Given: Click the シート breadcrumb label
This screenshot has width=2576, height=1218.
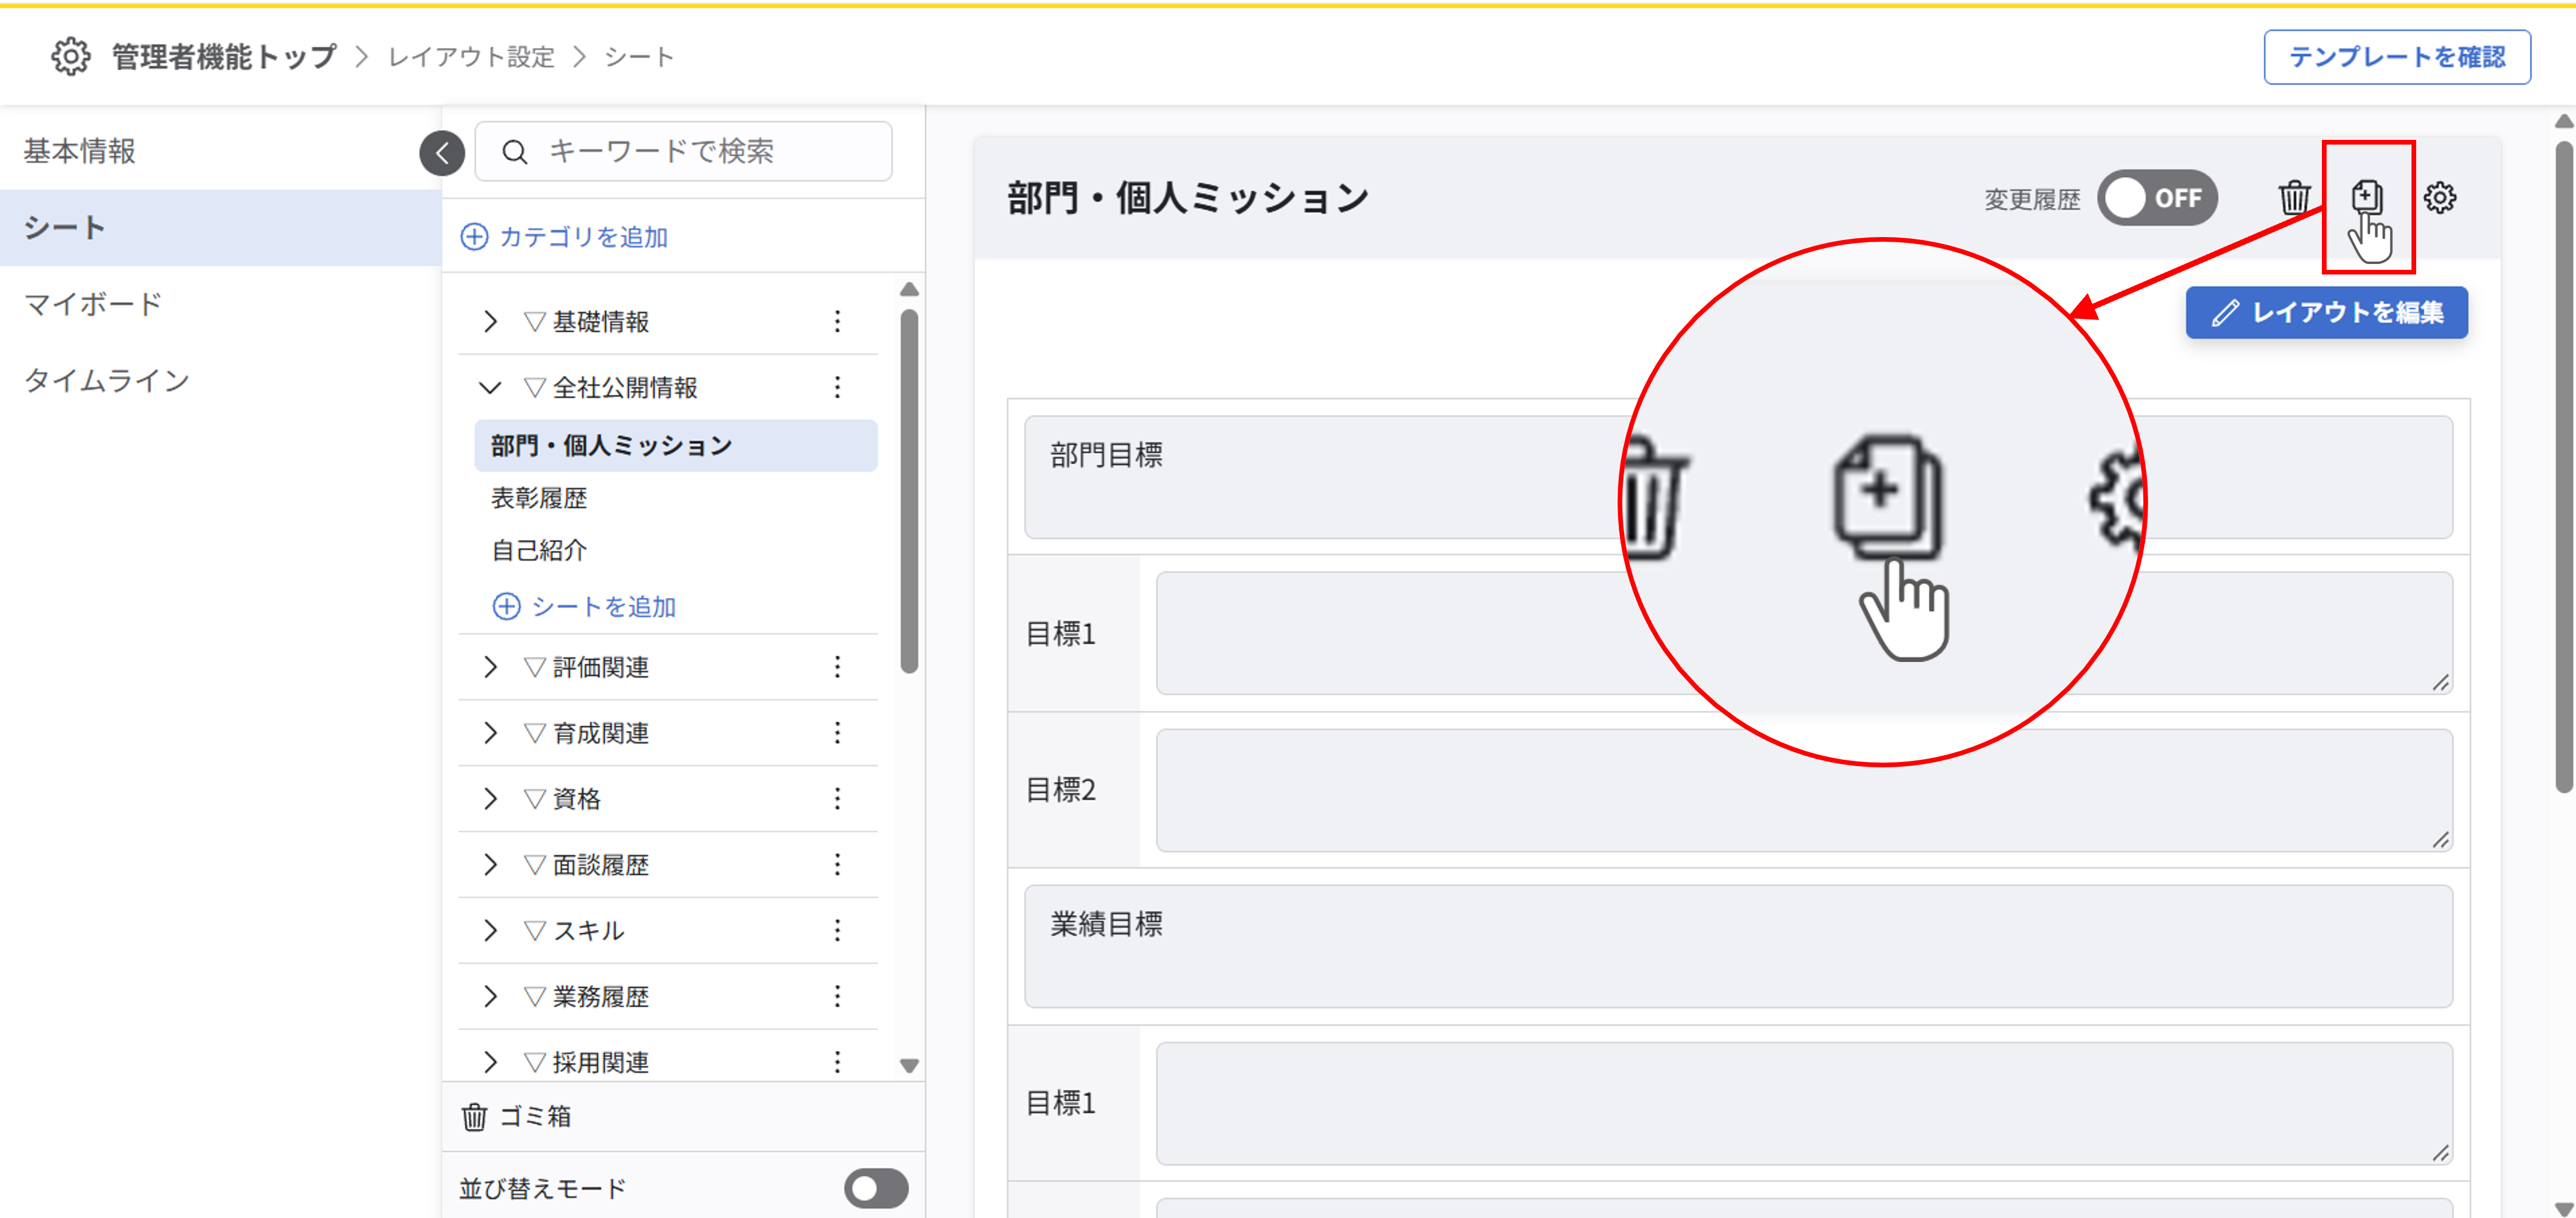Looking at the screenshot, I should pos(639,57).
